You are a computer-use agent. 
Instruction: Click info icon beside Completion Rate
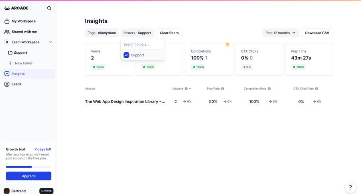coord(269,89)
